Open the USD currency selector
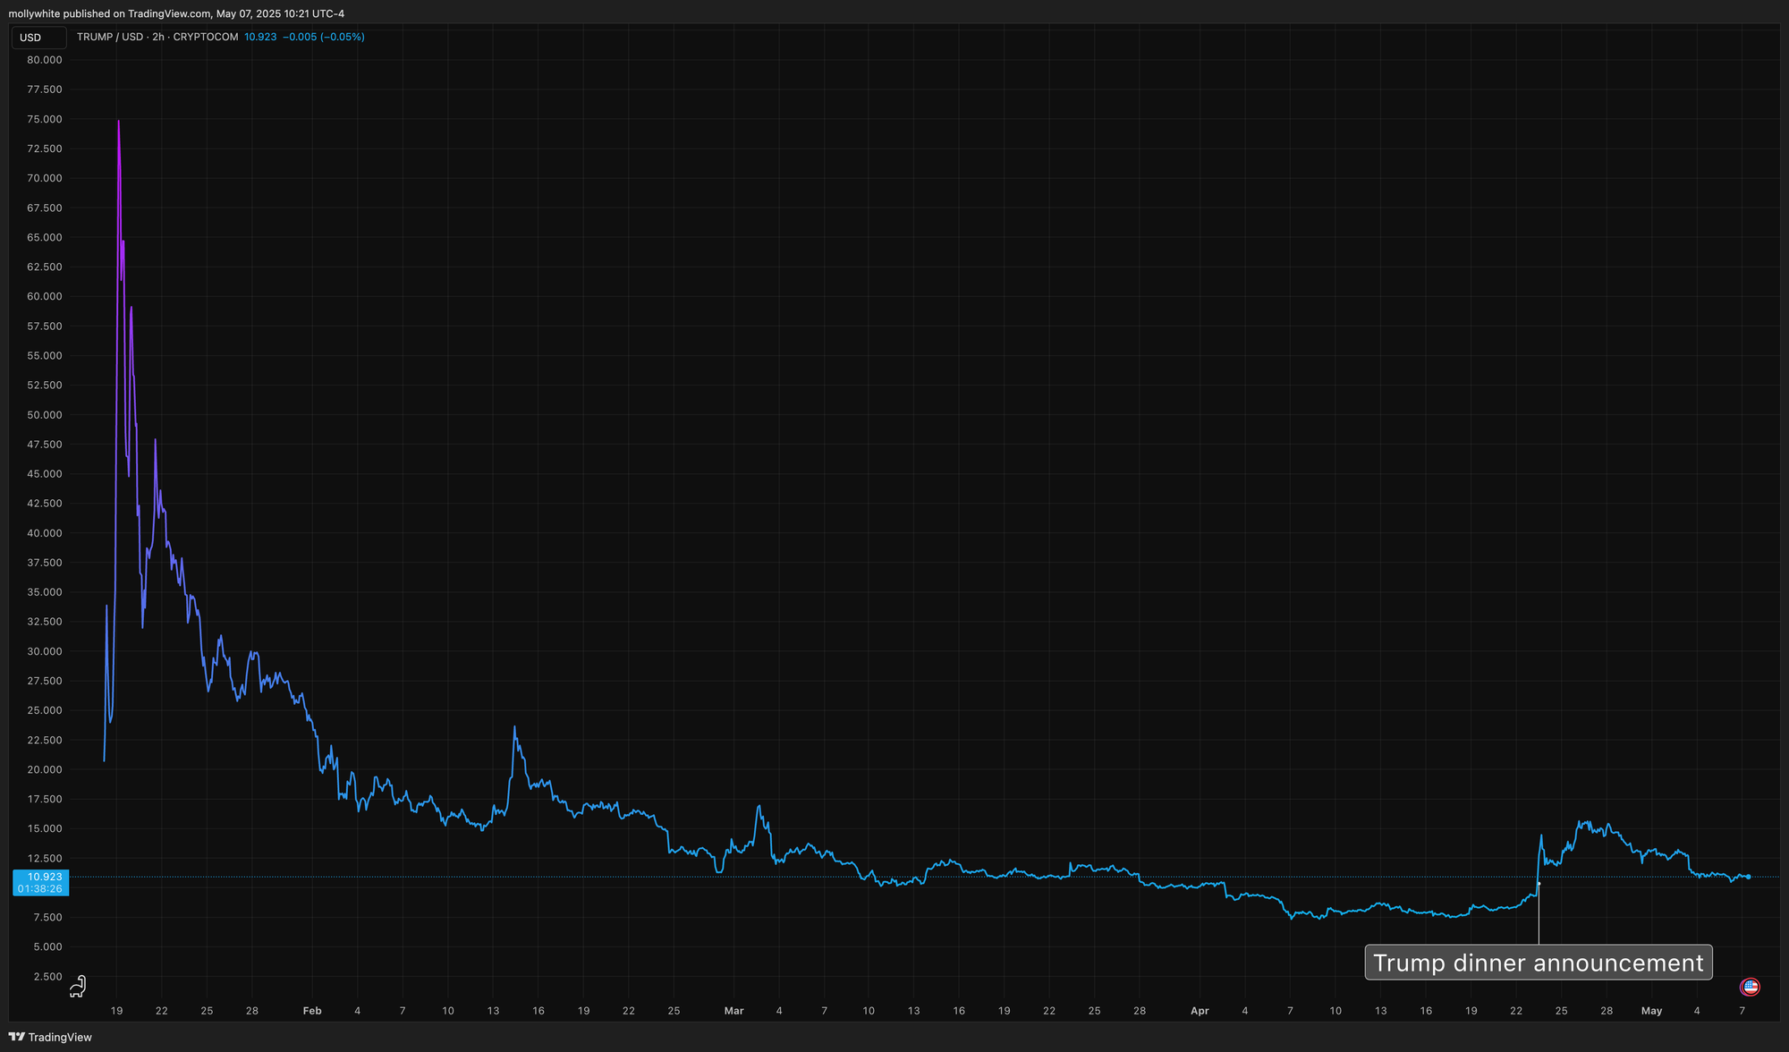Viewport: 1789px width, 1052px height. pyautogui.click(x=38, y=38)
